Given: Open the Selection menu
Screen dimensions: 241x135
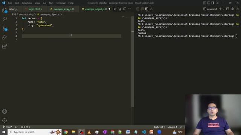Looking at the screenshot, I should click(27, 3).
